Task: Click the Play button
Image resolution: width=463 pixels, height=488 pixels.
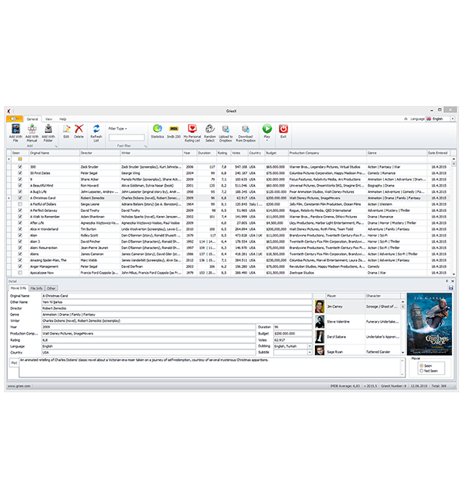Action: 267,129
